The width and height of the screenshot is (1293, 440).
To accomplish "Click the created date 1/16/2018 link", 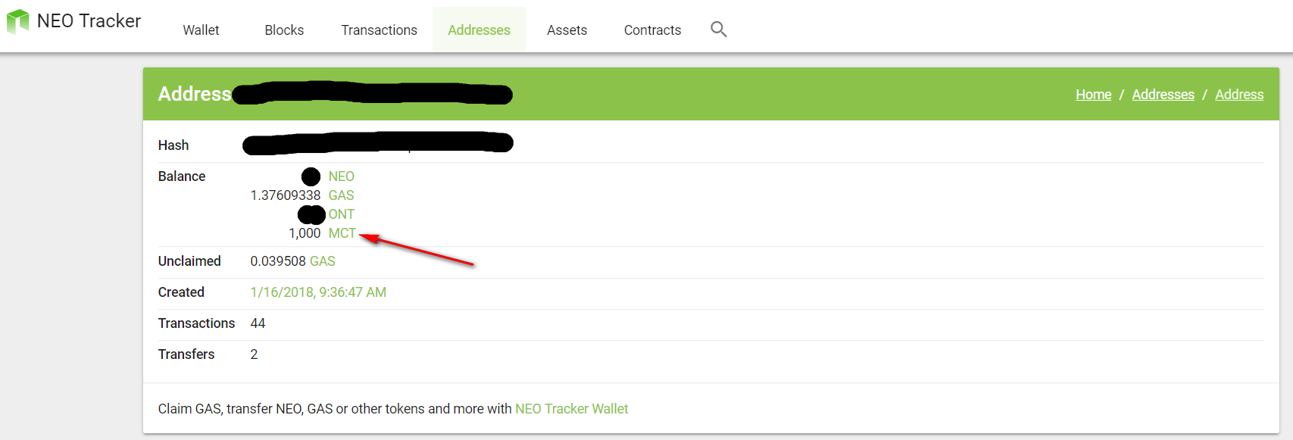I will (318, 292).
